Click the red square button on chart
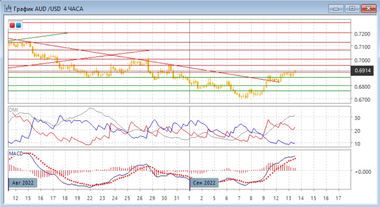 [x=13, y=25]
